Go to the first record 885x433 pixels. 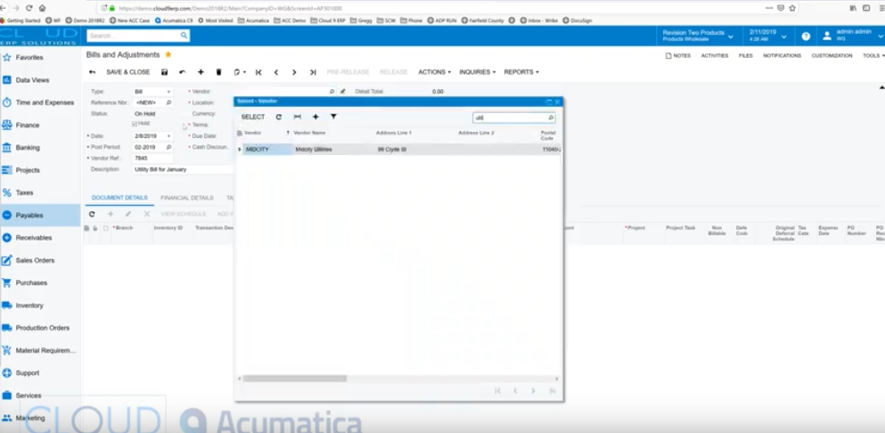click(x=258, y=72)
